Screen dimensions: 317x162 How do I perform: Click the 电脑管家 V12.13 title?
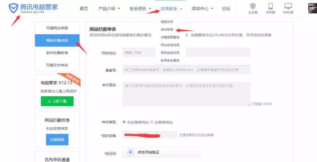pyautogui.click(x=56, y=83)
